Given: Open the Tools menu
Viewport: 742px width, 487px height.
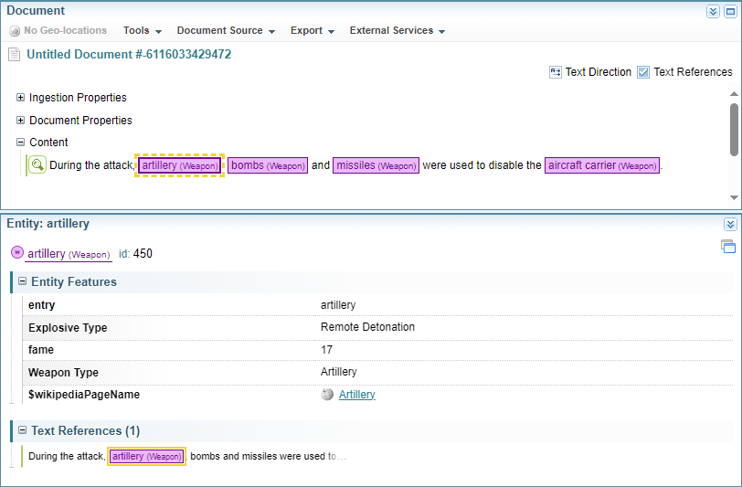Looking at the screenshot, I should click(x=142, y=31).
